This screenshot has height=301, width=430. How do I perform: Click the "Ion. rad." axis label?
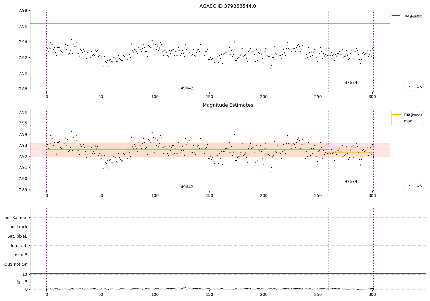(19, 246)
